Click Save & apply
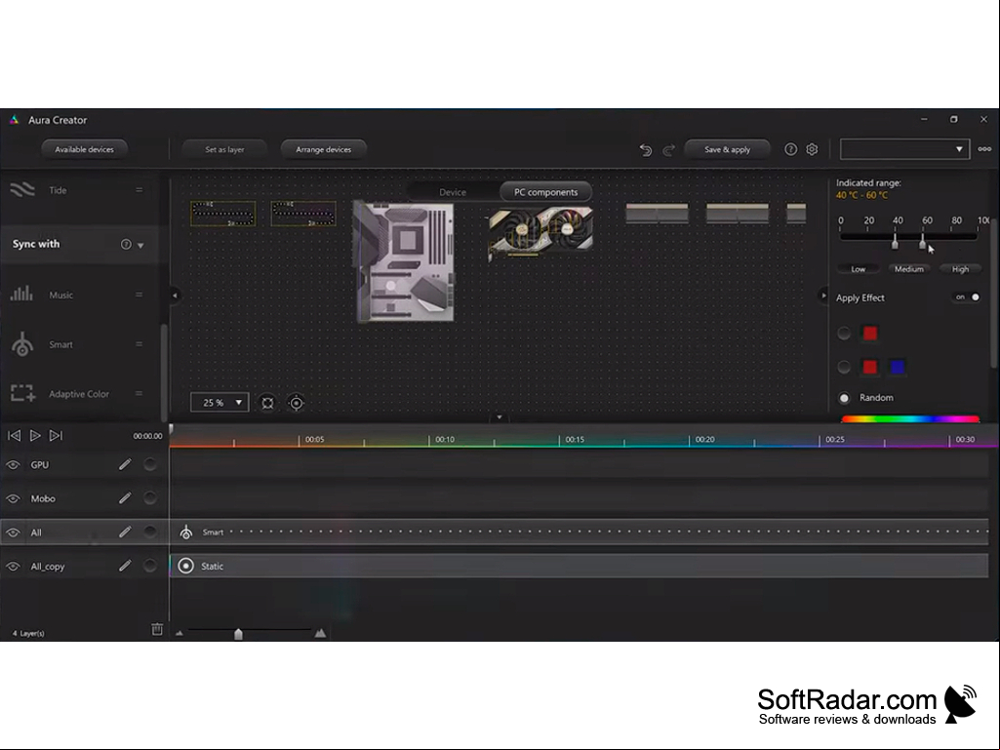The image size is (1000, 750). click(x=727, y=149)
